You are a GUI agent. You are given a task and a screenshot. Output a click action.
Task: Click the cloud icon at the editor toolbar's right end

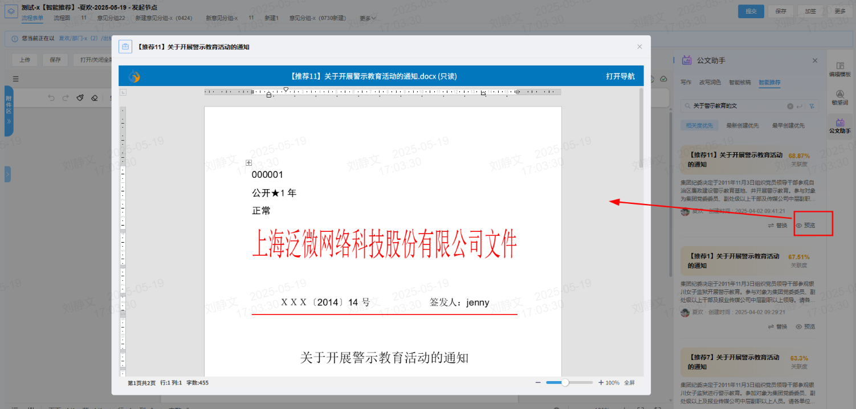pyautogui.click(x=663, y=79)
